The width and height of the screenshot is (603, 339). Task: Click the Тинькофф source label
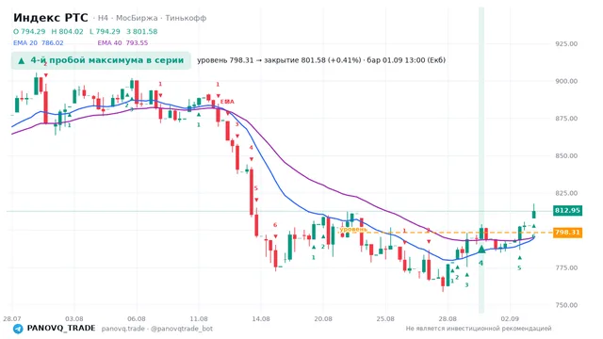pos(186,18)
